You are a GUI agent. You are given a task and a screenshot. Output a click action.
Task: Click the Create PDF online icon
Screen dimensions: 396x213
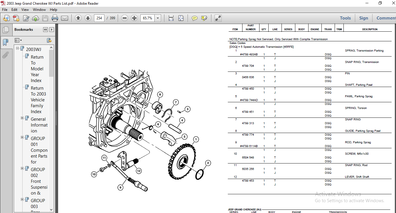[x=16, y=18]
